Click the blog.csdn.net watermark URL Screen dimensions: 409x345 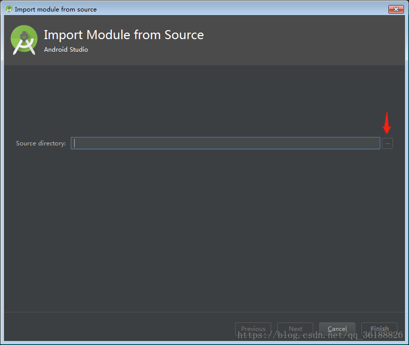[x=320, y=335]
